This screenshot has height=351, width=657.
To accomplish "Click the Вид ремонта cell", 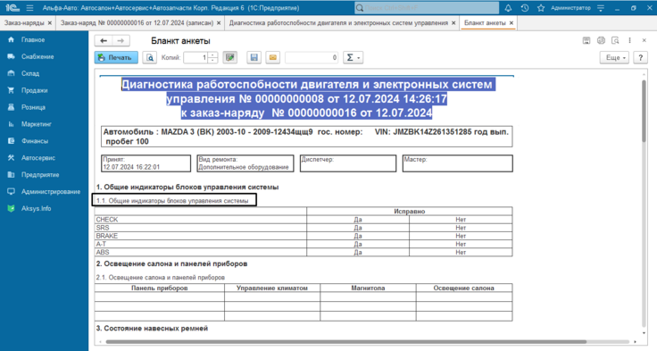I will click(245, 163).
